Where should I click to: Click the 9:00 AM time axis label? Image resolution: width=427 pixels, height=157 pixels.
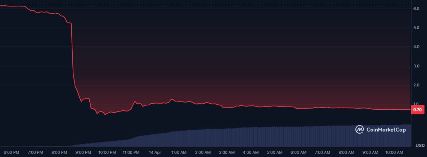[370, 152]
